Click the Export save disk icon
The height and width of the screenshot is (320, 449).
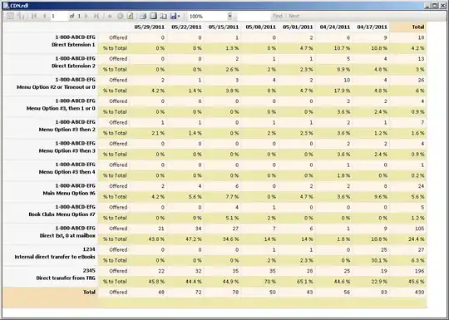click(173, 16)
